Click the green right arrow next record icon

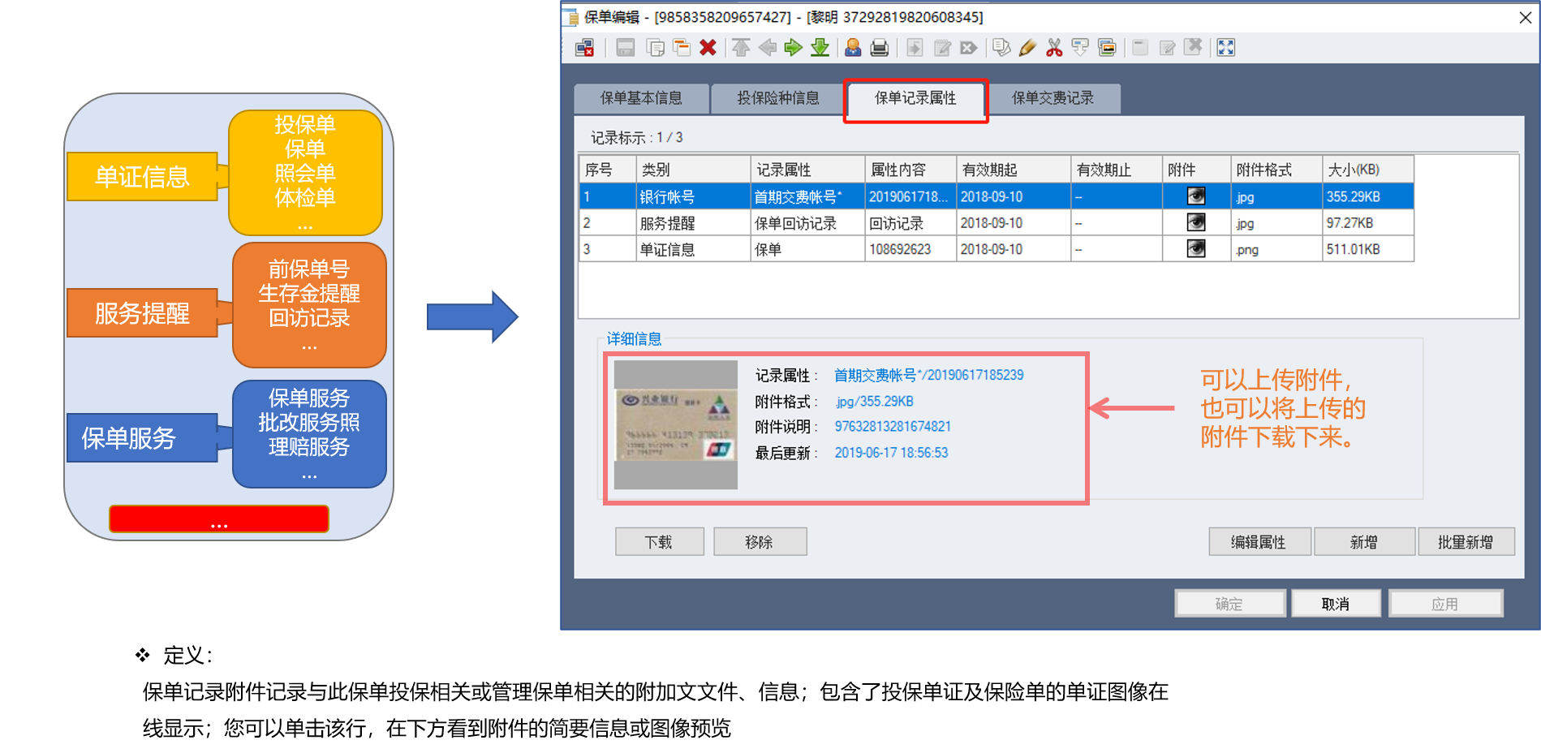(793, 48)
